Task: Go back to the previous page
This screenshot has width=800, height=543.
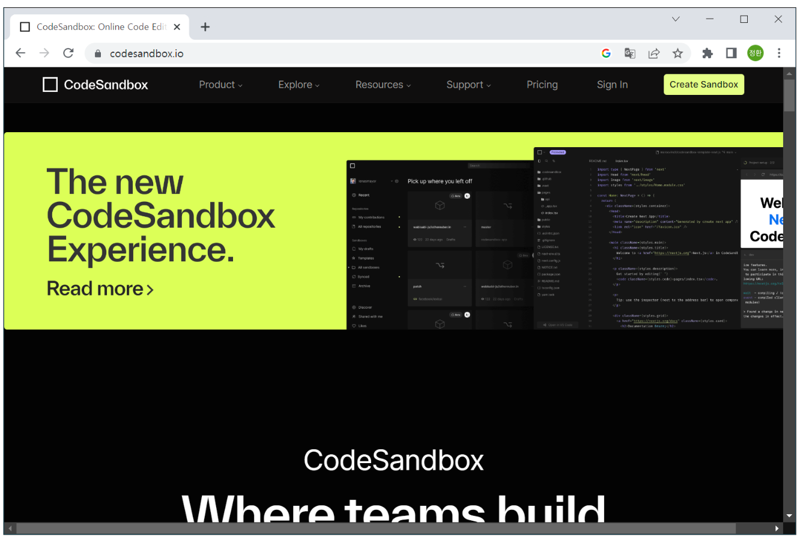Action: 20,53
